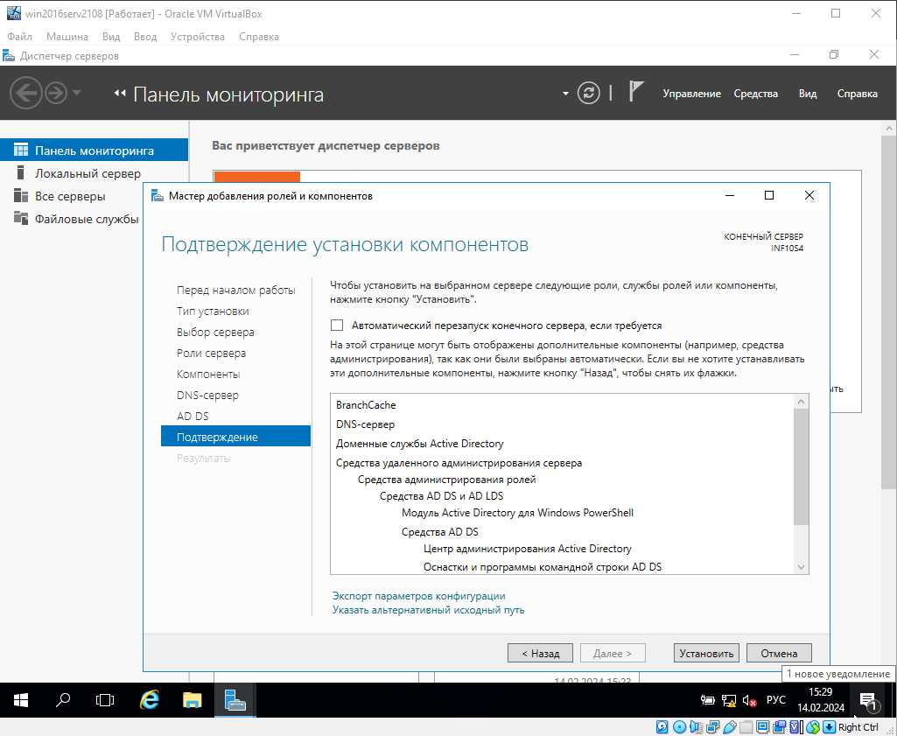Open the notifications flag icon
This screenshot has height=736, width=897.
636,92
